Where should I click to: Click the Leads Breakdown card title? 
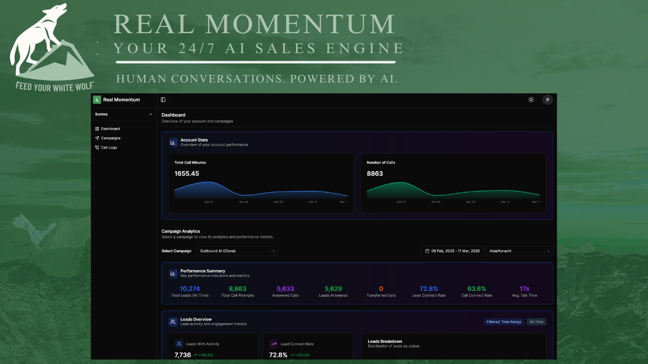[x=385, y=341]
